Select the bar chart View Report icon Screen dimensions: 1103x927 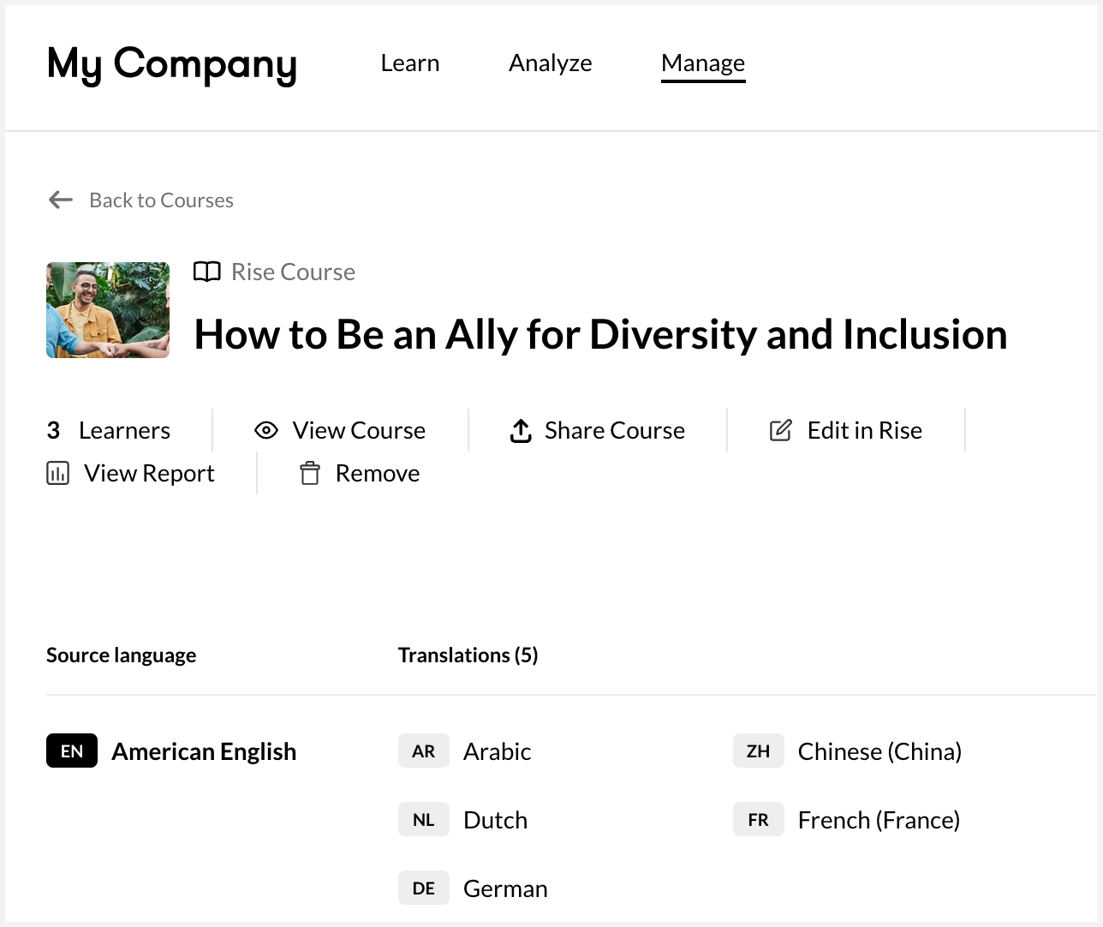(x=57, y=472)
